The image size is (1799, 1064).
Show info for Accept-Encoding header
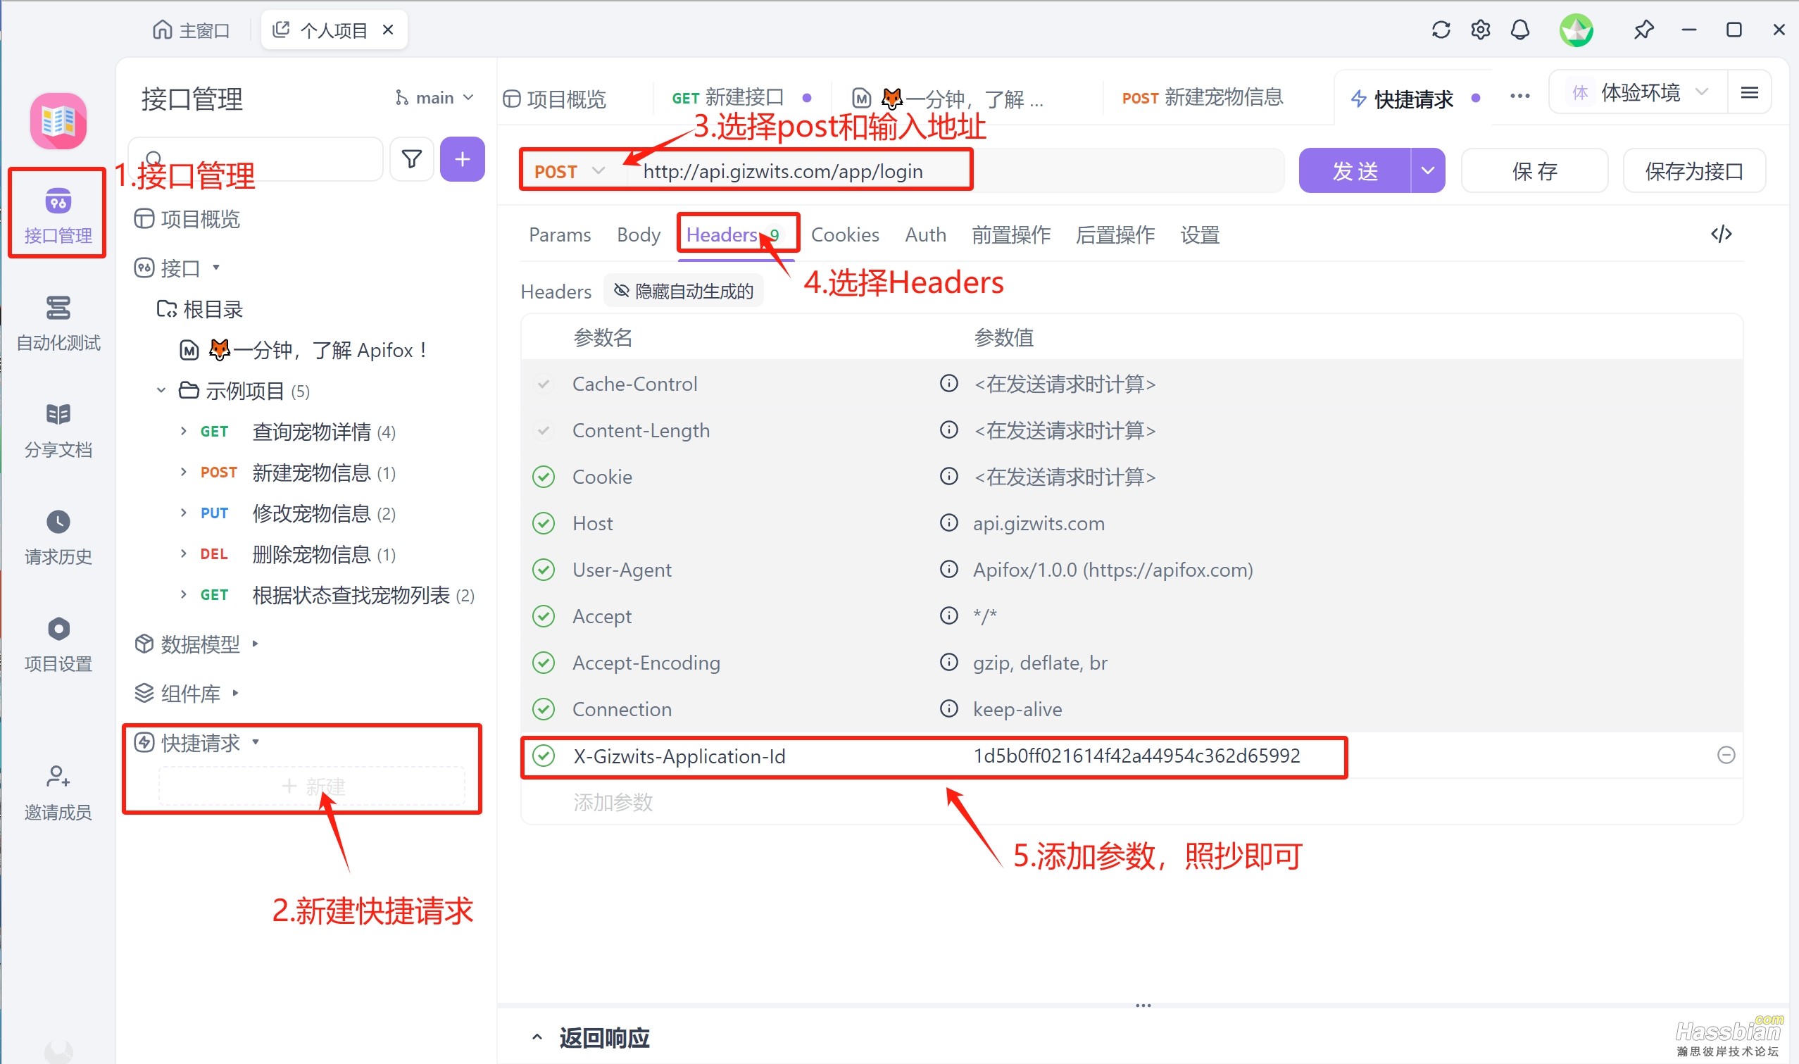[x=948, y=662]
